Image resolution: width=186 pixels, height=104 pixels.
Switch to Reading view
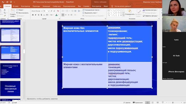click(158, 103)
